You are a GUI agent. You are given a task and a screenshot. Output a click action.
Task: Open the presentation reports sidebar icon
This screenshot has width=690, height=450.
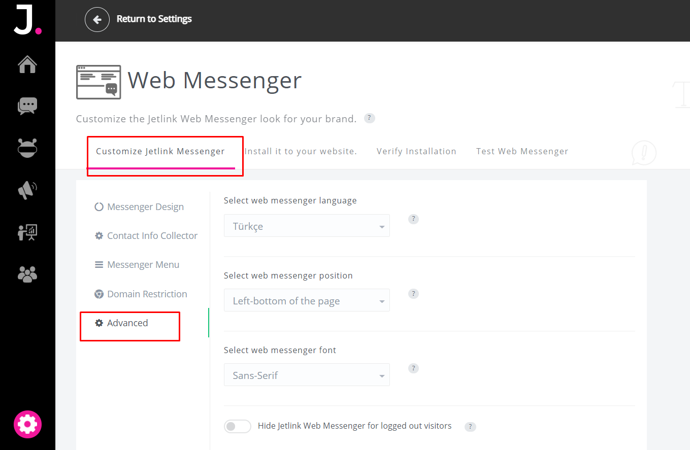27,232
